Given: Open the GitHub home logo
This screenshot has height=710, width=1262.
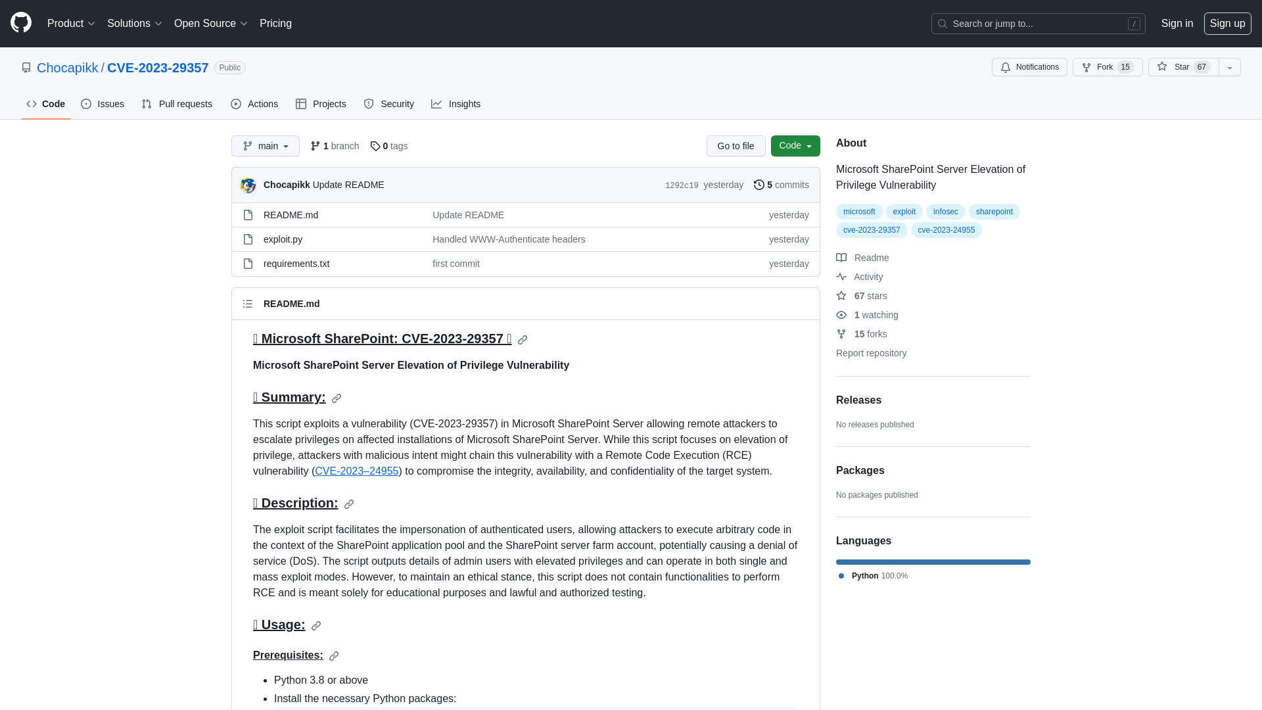Looking at the screenshot, I should pyautogui.click(x=21, y=23).
